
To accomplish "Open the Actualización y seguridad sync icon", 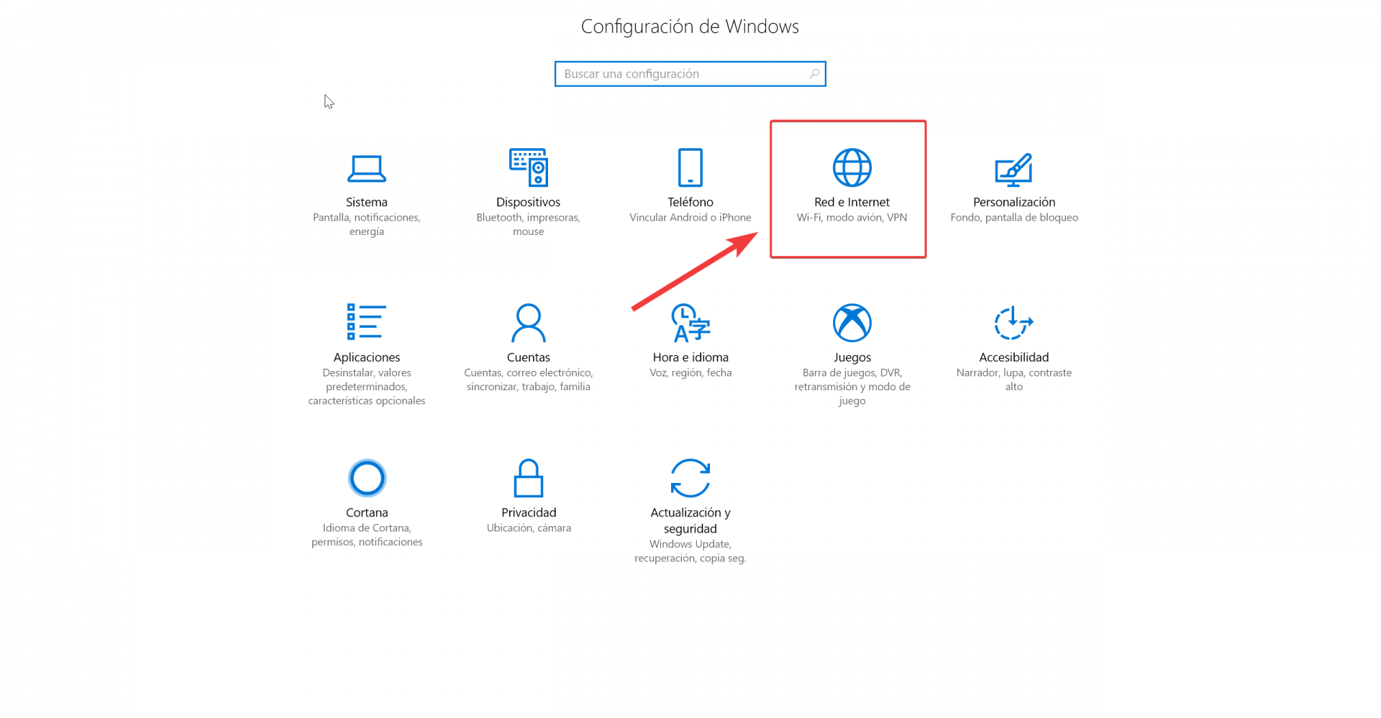I will click(x=690, y=478).
